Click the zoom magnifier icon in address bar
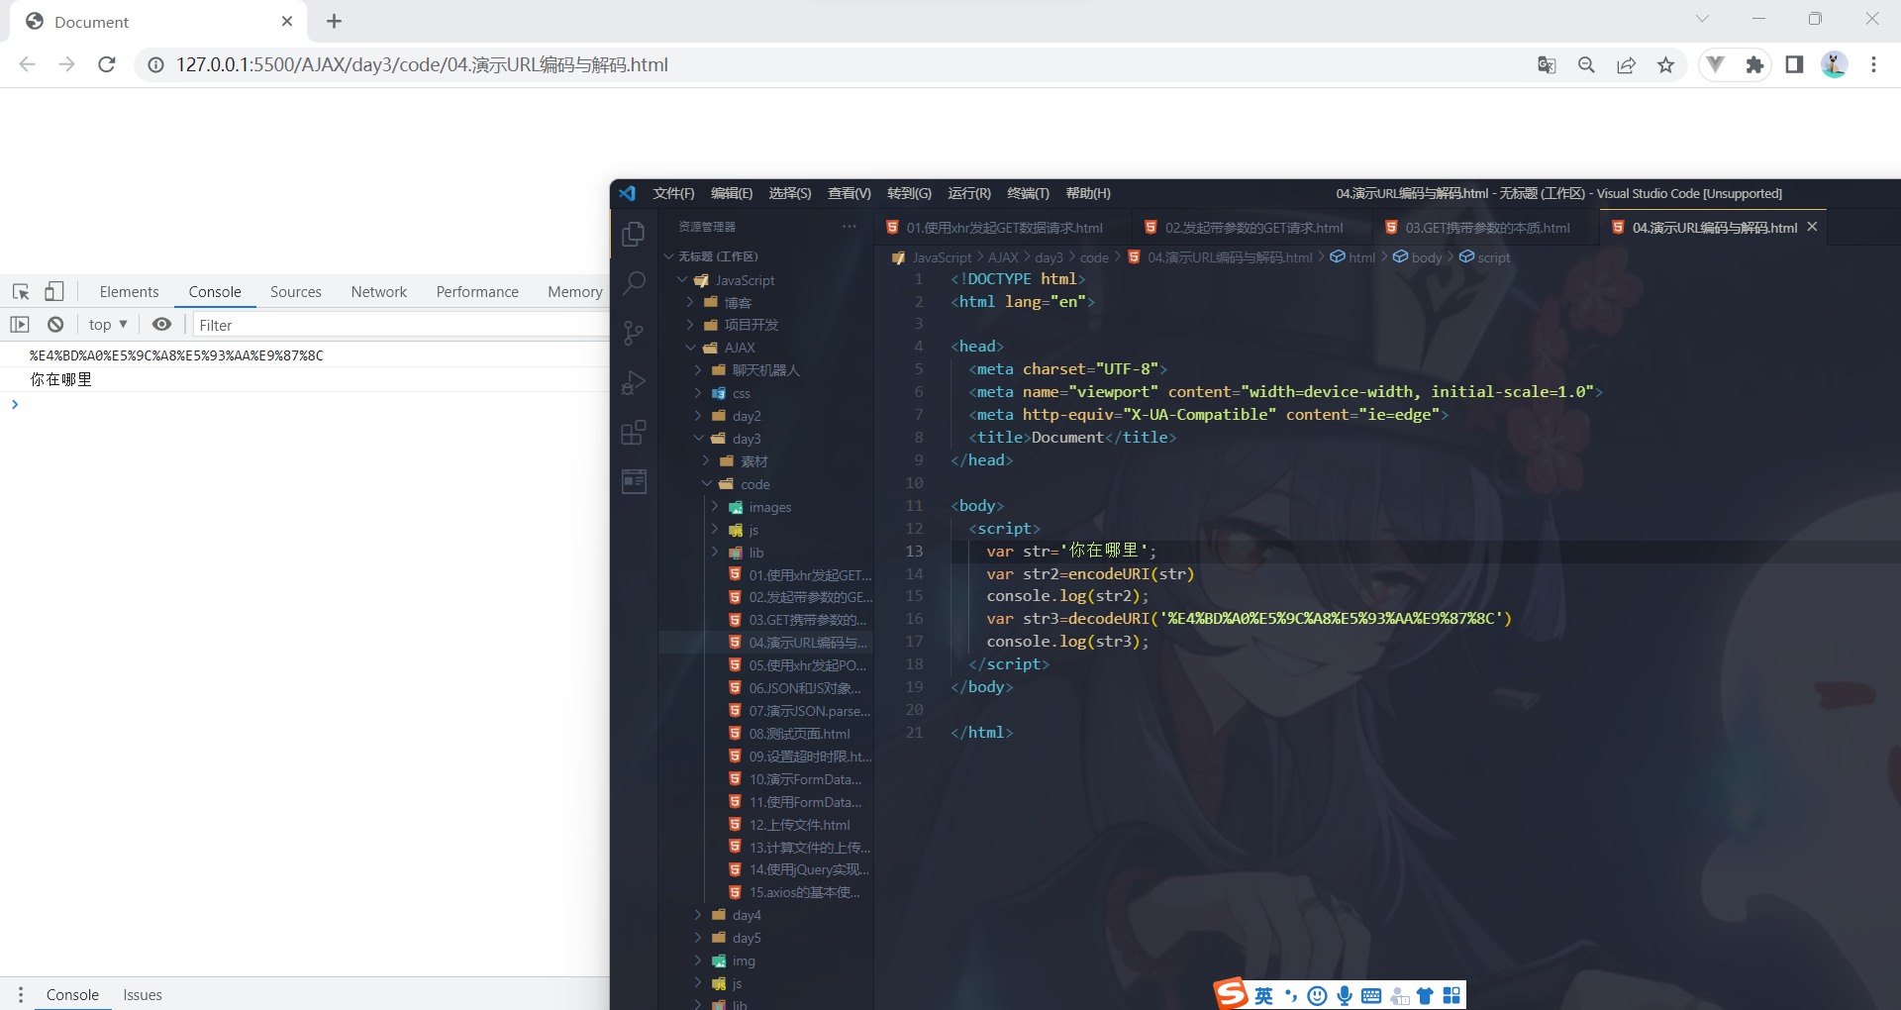 1586,64
